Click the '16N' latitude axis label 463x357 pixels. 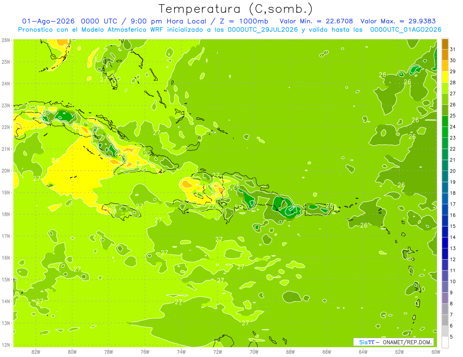[6, 258]
